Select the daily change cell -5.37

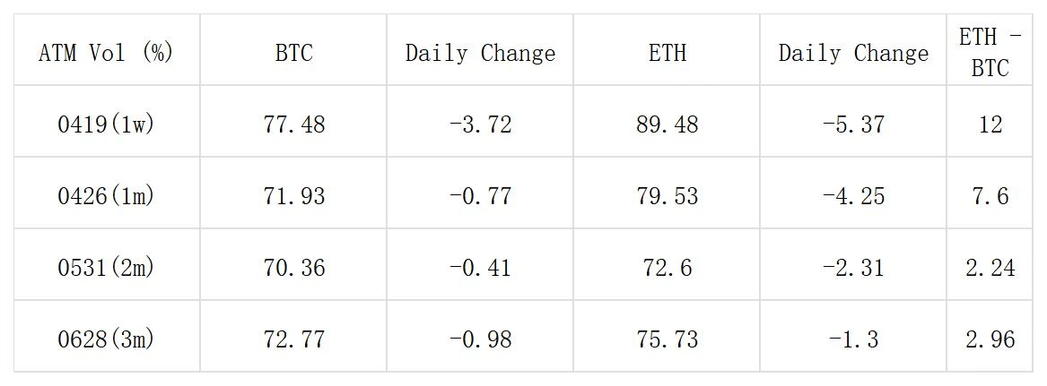pyautogui.click(x=853, y=124)
